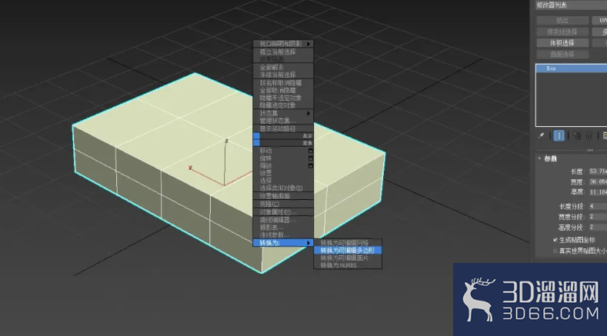Click the pin stack icon
This screenshot has height=336, width=607.
coord(541,135)
